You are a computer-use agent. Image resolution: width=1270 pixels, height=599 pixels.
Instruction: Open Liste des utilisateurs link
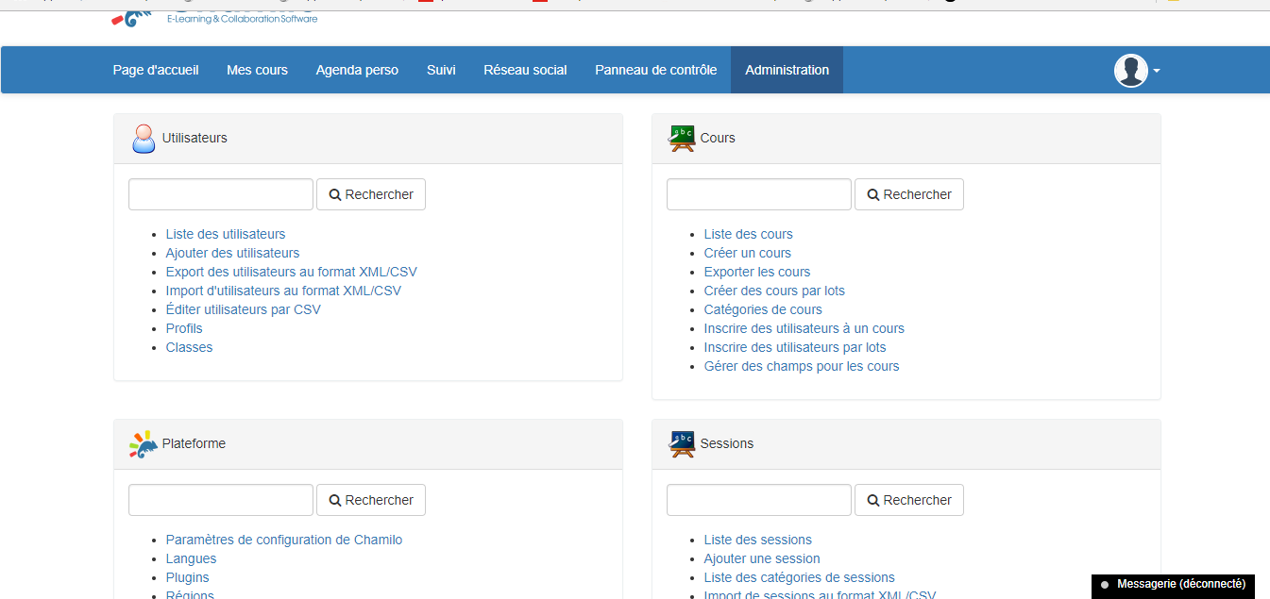coord(225,235)
